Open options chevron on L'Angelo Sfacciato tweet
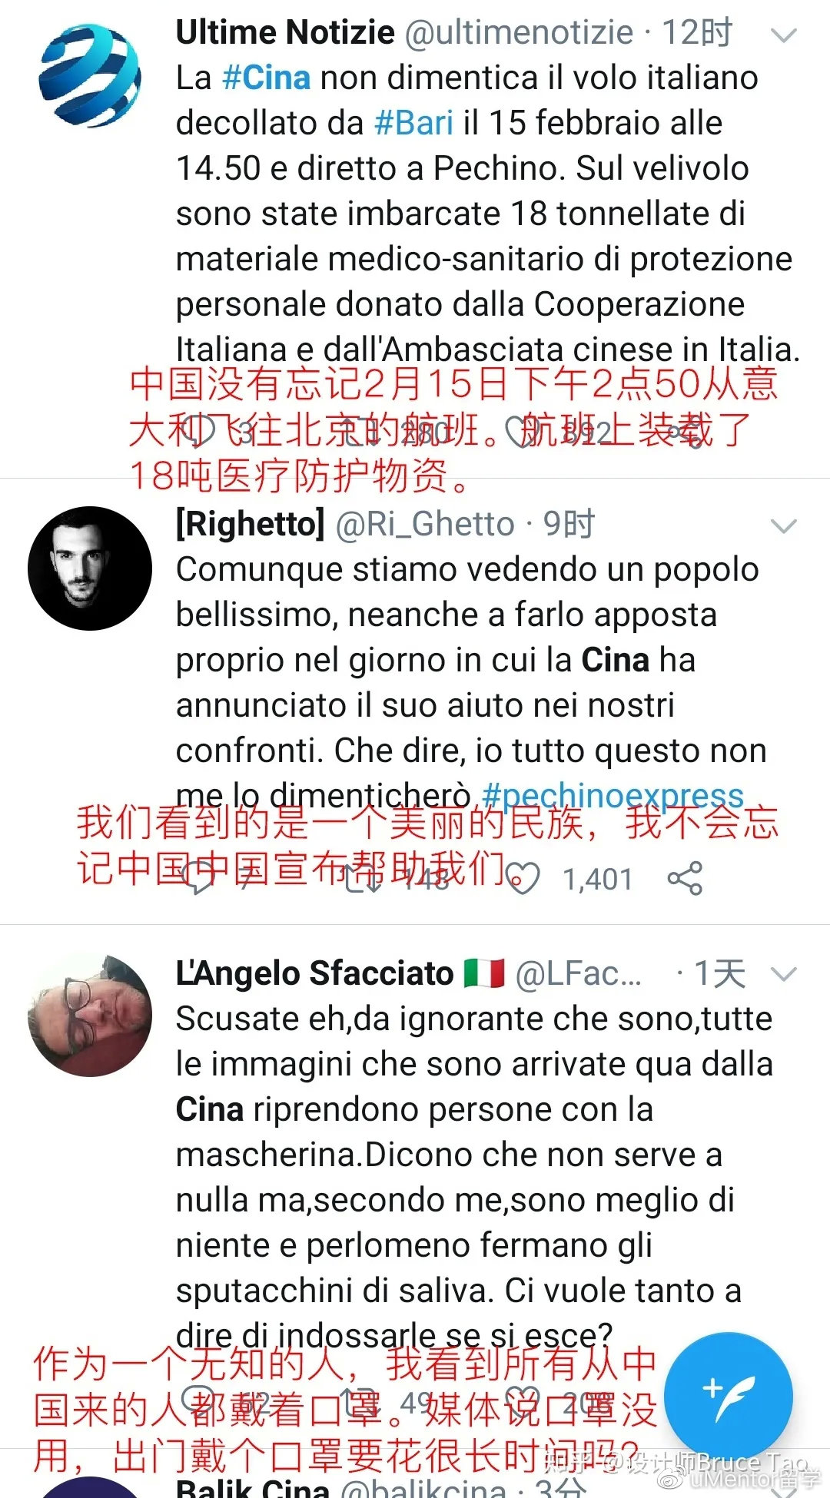 tap(784, 975)
